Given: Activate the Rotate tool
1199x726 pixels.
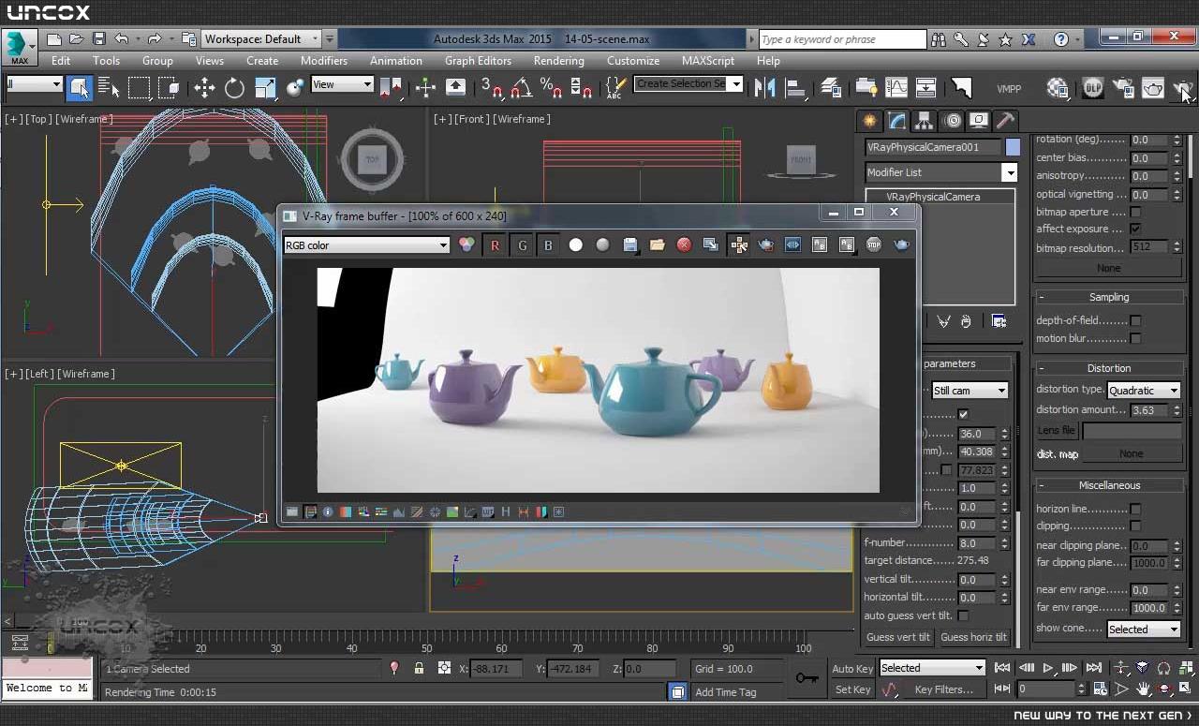Looking at the screenshot, I should point(234,88).
